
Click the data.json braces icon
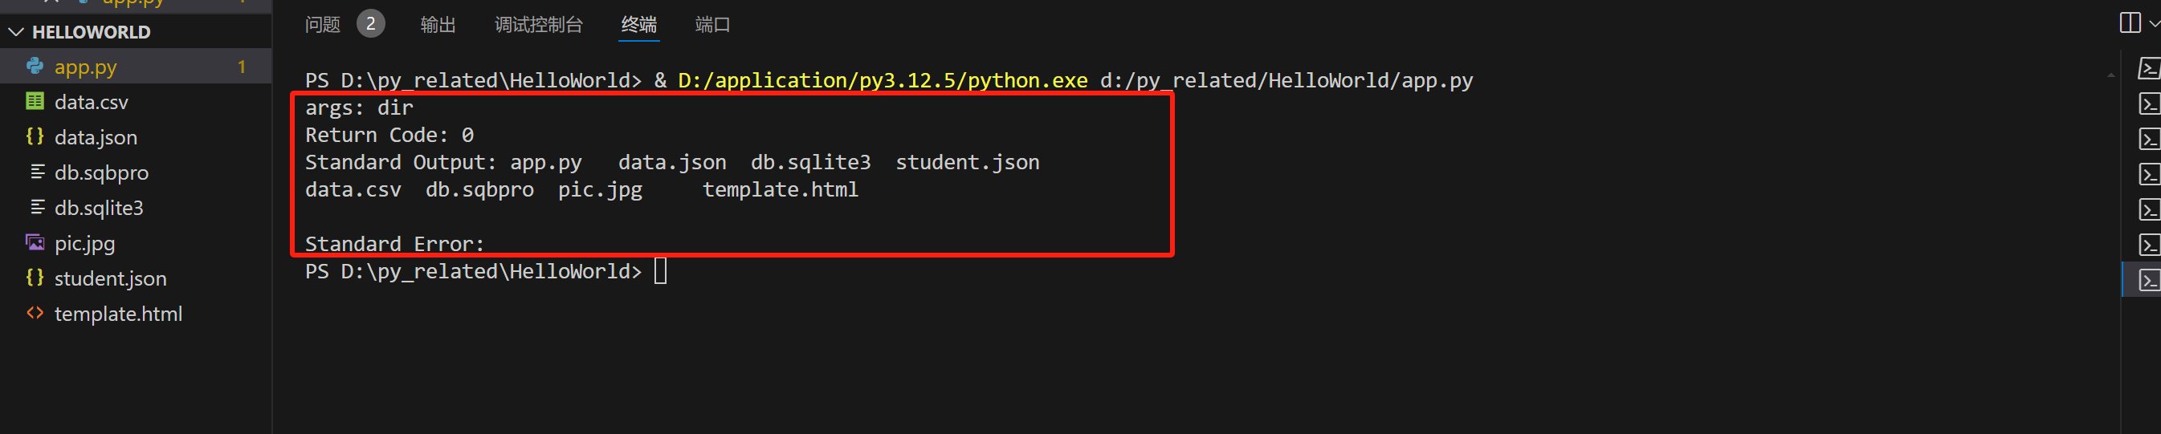click(x=35, y=136)
